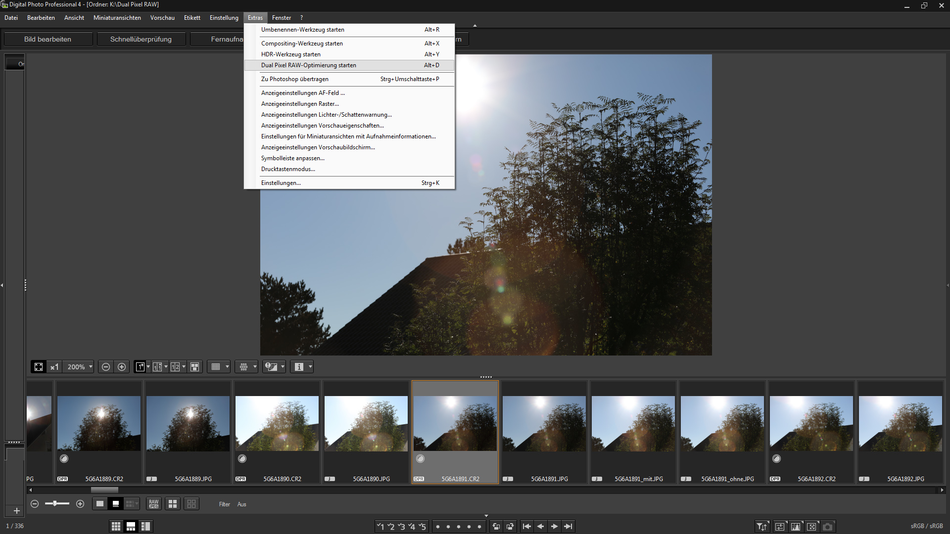Select Zu Photoshop übertragen menu entry
This screenshot has height=534, width=950.
pyautogui.click(x=349, y=79)
